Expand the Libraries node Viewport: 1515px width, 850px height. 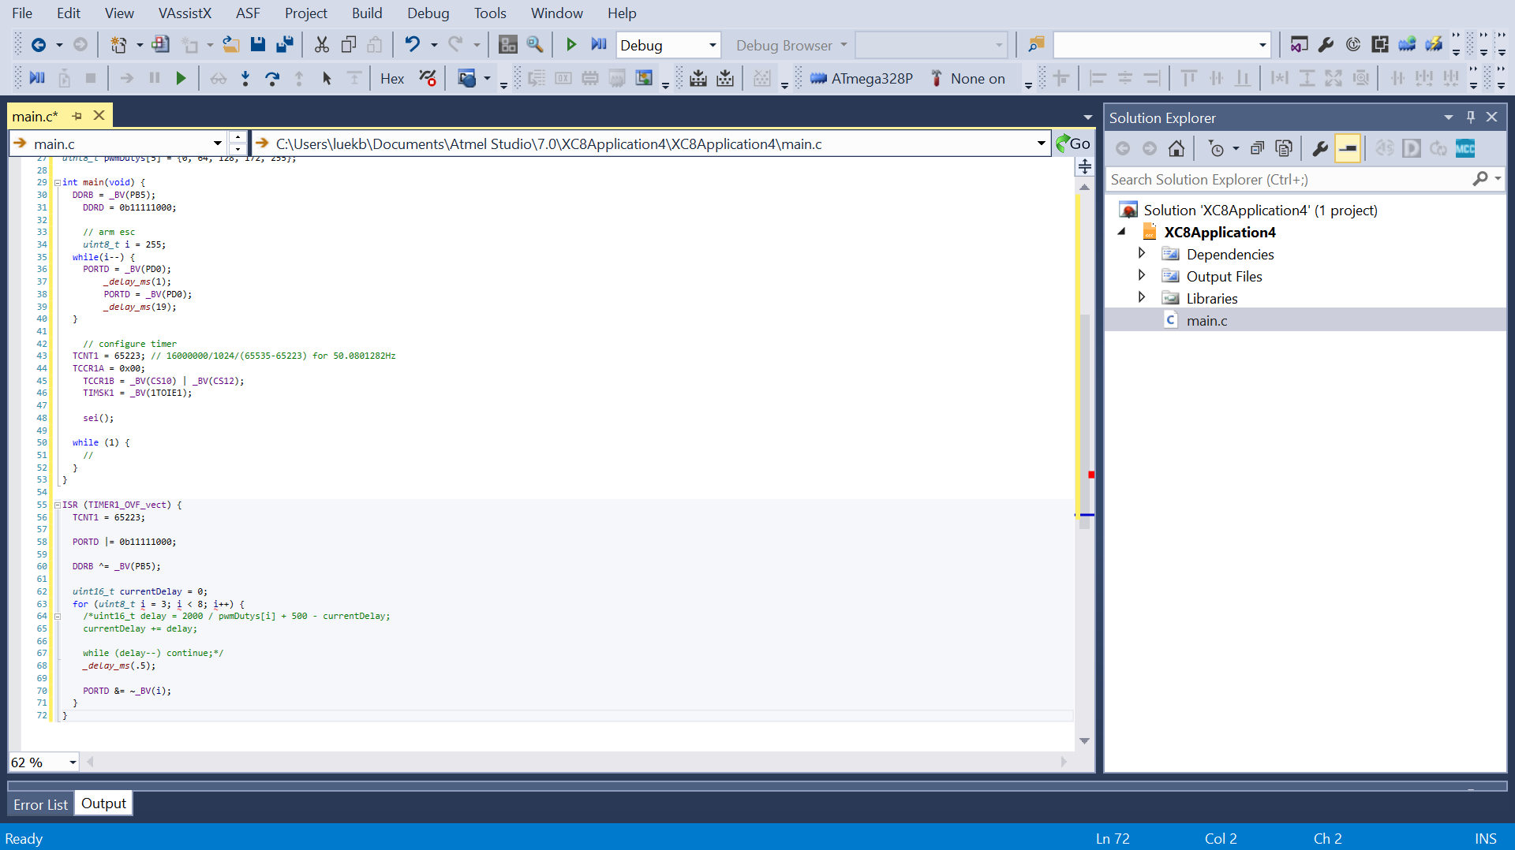coord(1141,297)
